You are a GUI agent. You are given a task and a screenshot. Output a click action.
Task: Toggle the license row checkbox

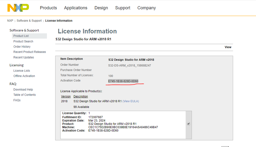click(188, 124)
